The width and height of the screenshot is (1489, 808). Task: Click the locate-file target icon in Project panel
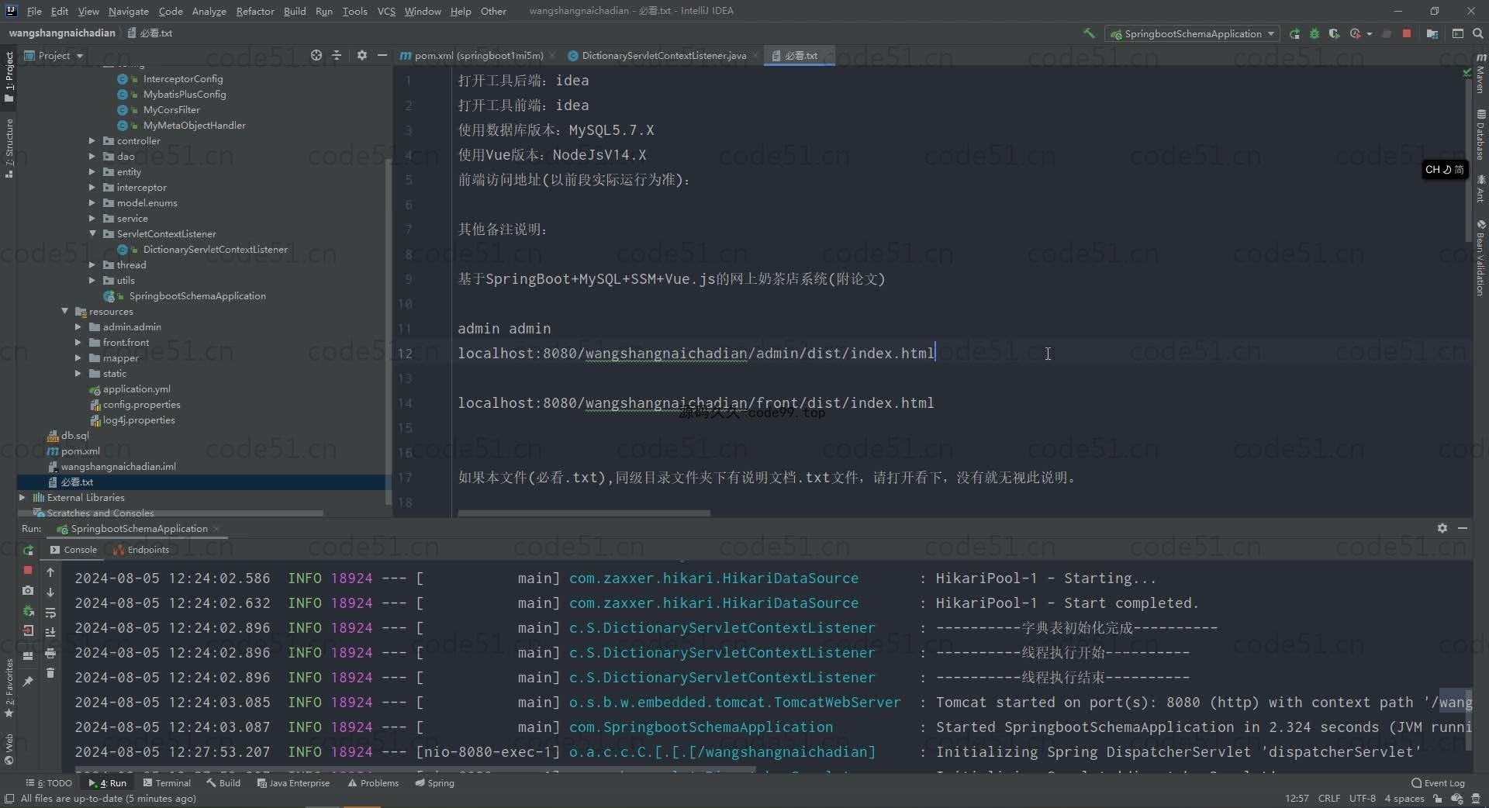(316, 55)
